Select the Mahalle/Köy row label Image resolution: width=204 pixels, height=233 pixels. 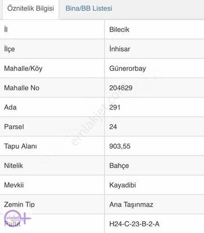[x=23, y=68]
